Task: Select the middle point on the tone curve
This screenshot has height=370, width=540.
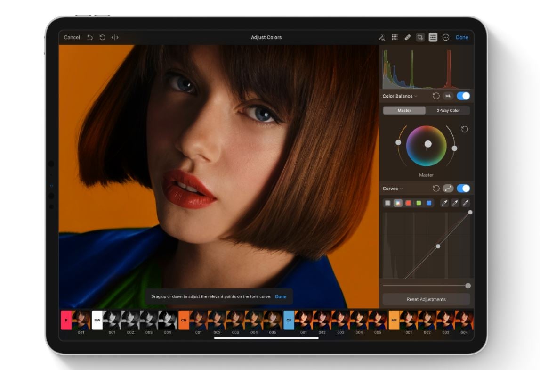Action: (438, 246)
